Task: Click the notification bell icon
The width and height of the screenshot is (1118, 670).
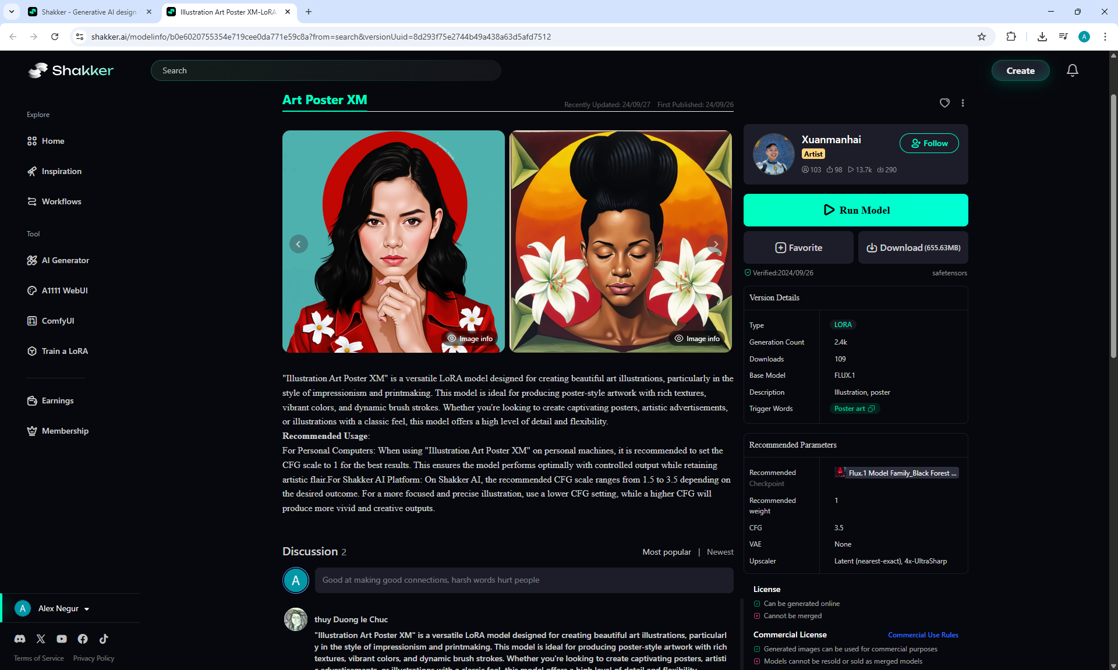Action: pos(1072,70)
